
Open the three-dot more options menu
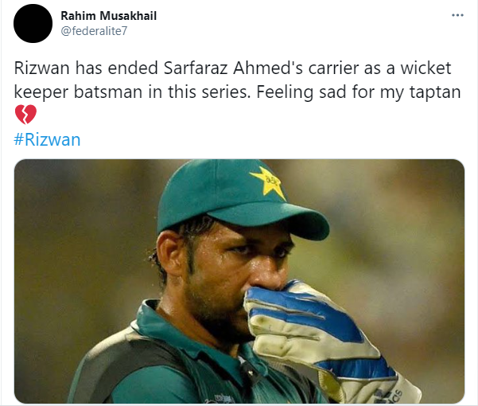pos(457,15)
